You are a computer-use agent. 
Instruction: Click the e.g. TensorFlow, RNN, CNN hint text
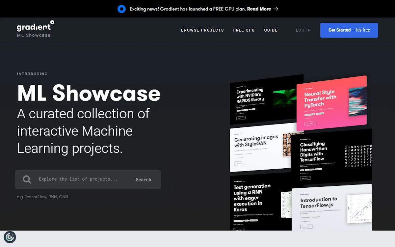click(x=44, y=197)
